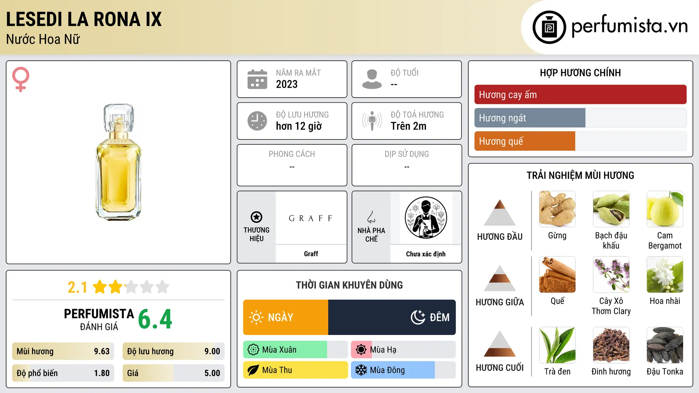Click the sun icon for Mùa Hạ

361,350
